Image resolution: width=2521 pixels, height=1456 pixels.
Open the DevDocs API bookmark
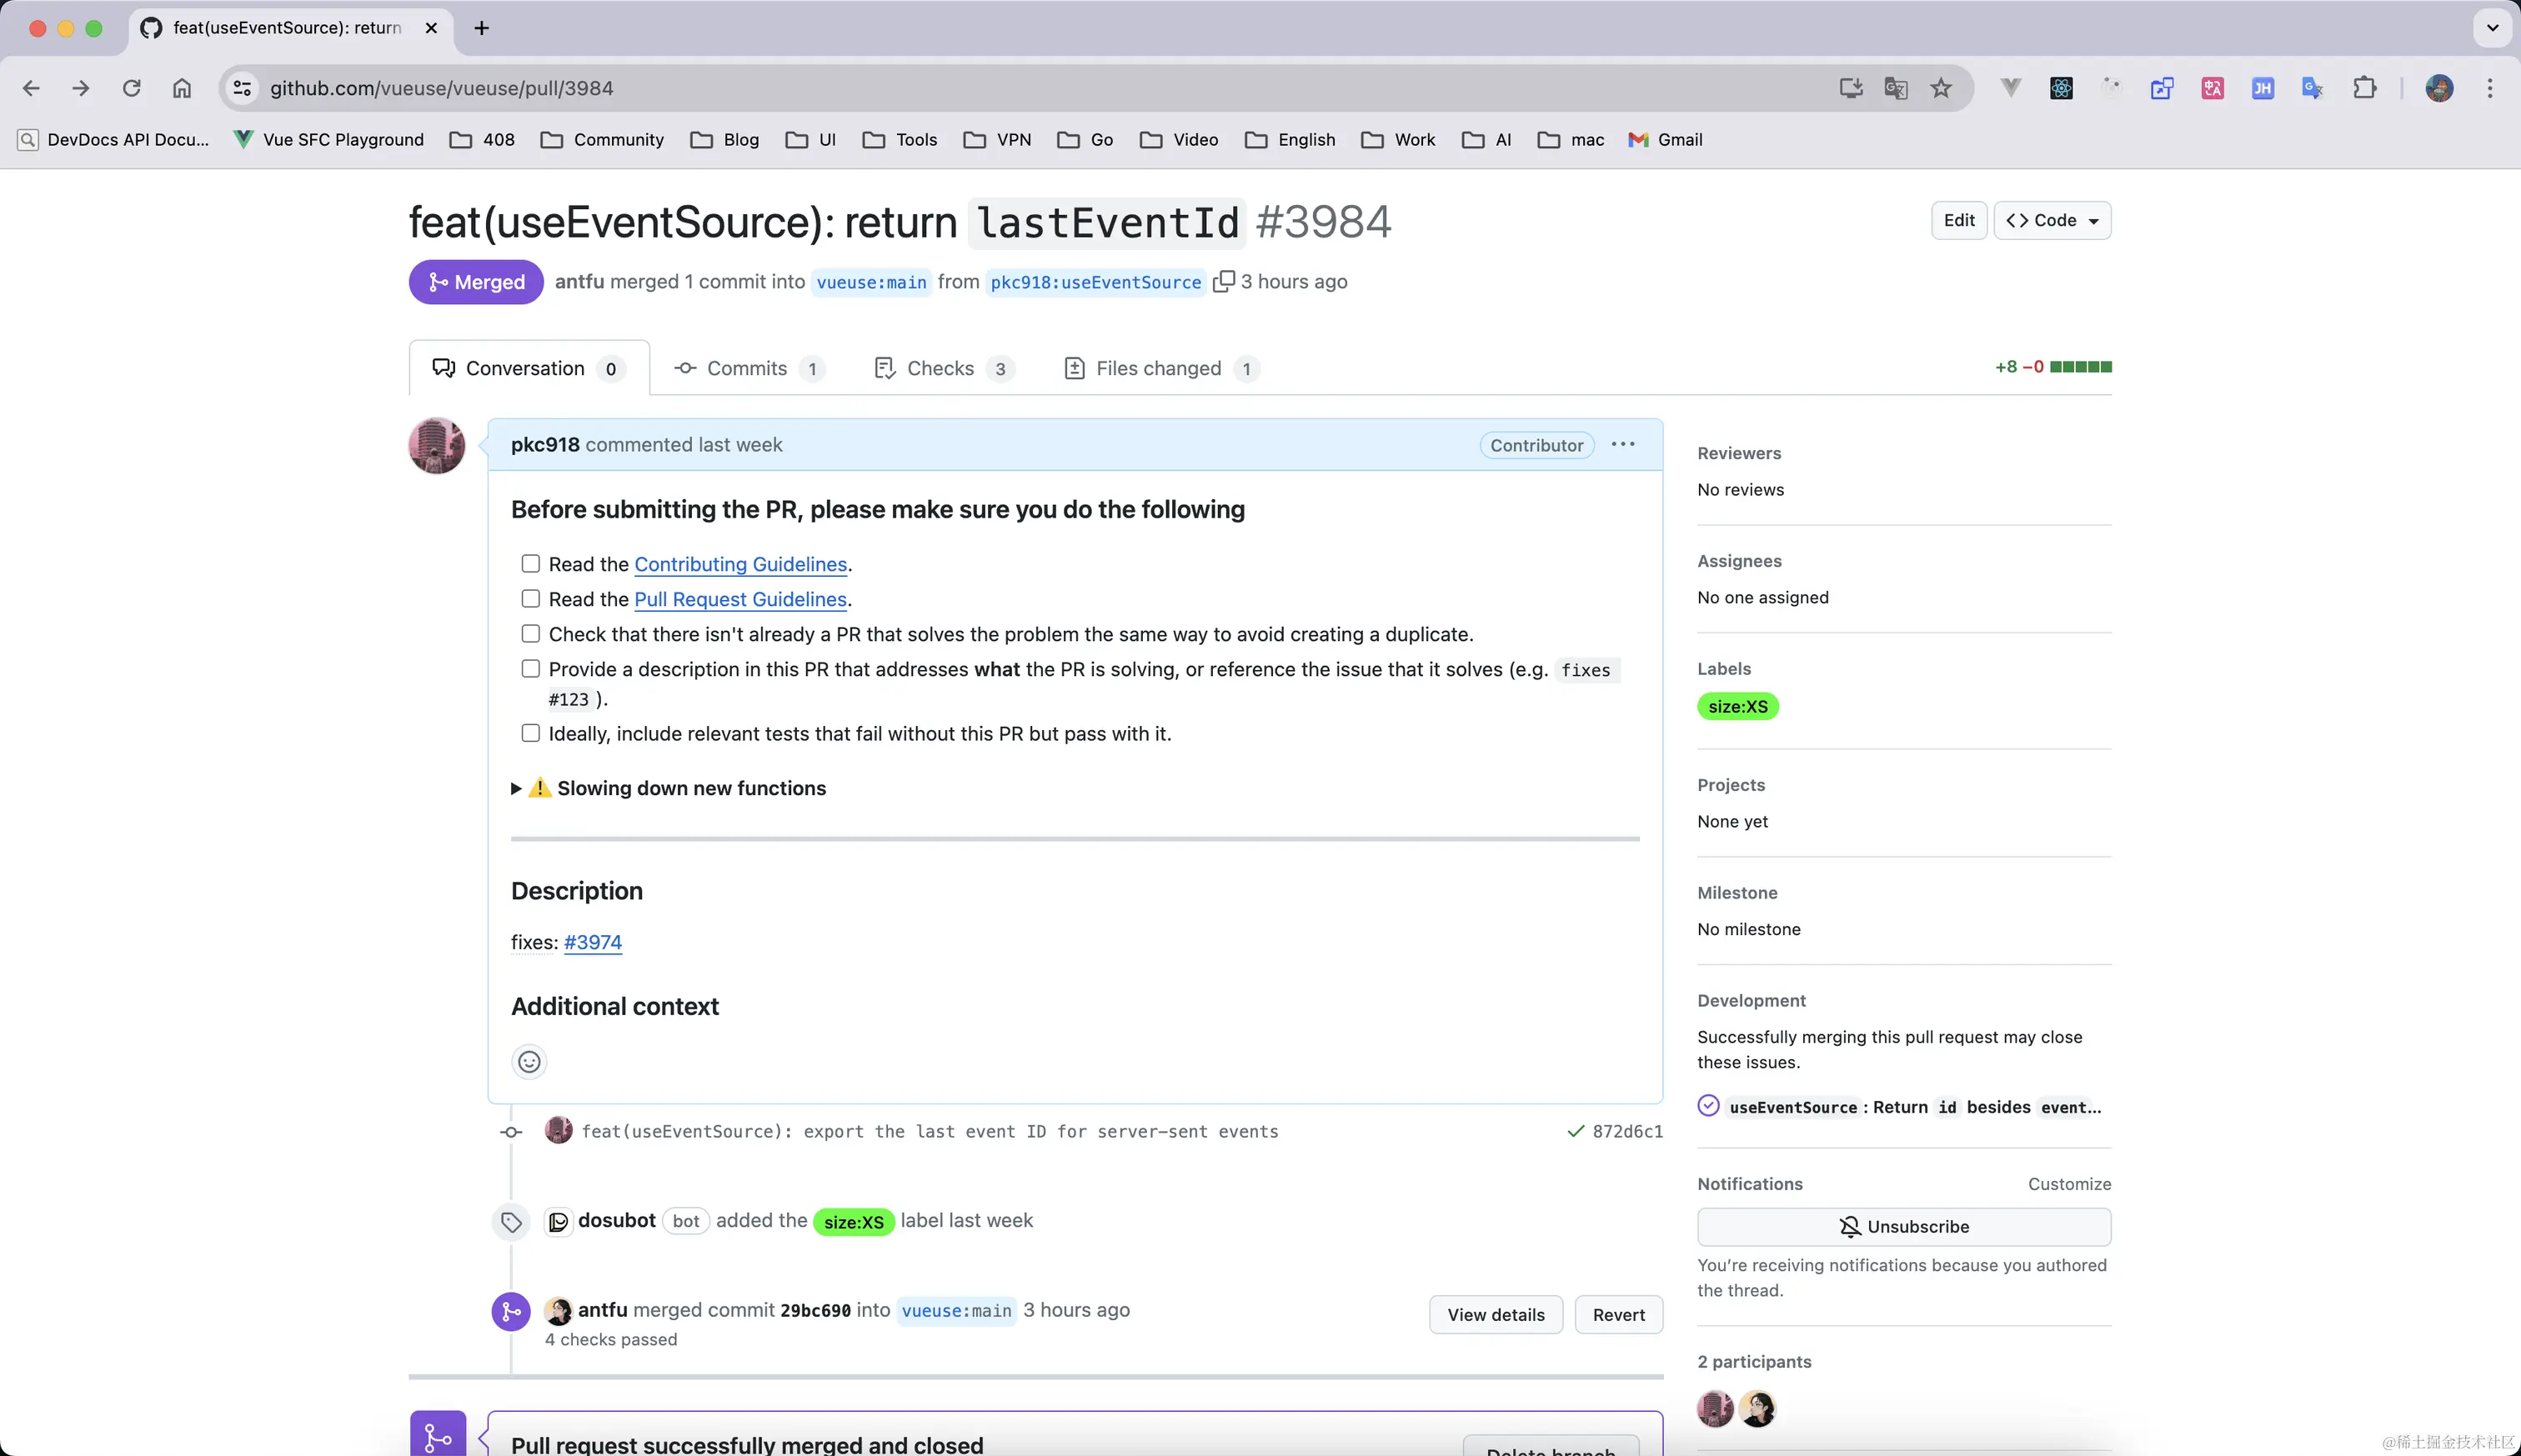click(x=113, y=140)
